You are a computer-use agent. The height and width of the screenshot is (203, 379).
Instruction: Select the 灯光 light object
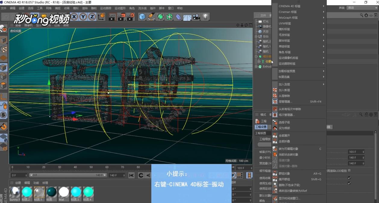[266, 22]
